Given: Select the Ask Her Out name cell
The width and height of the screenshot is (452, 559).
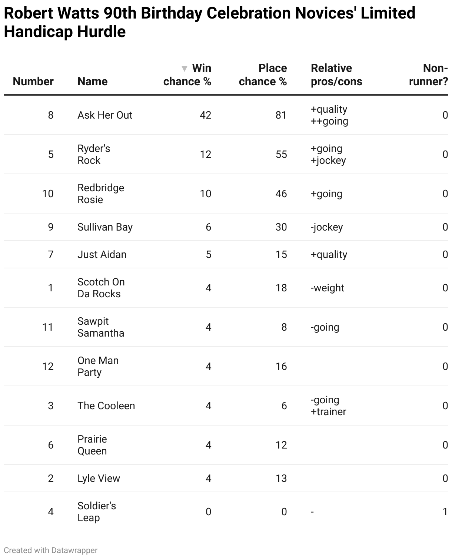Looking at the screenshot, I should point(105,115).
